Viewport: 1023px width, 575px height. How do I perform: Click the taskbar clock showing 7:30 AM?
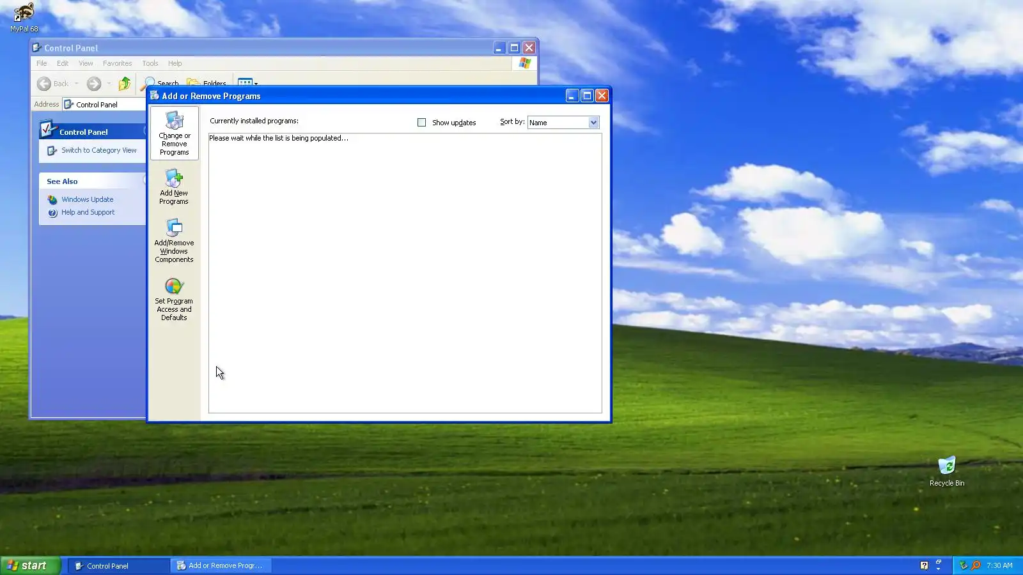coord(999,565)
